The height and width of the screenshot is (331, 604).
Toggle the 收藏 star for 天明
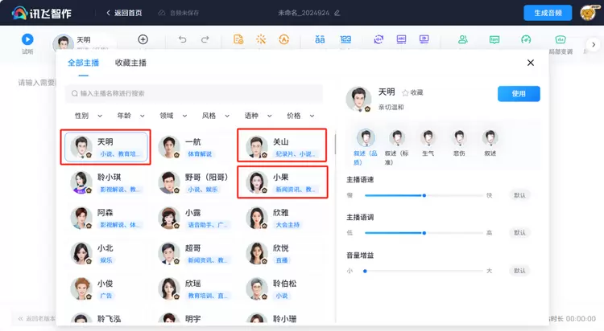[x=405, y=92]
